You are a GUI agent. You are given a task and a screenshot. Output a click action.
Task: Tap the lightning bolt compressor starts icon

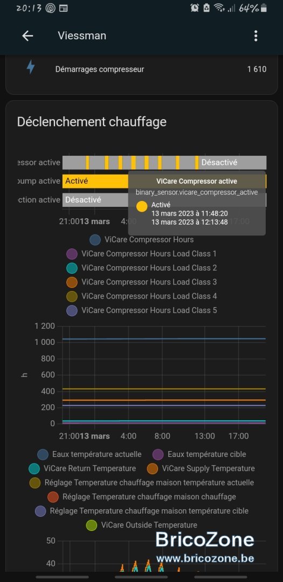[x=30, y=67]
